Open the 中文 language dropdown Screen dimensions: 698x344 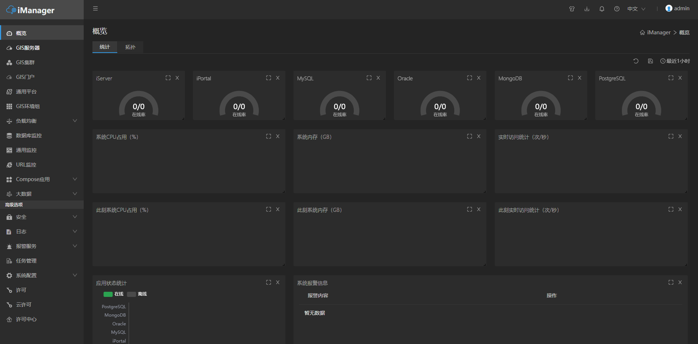pos(636,9)
